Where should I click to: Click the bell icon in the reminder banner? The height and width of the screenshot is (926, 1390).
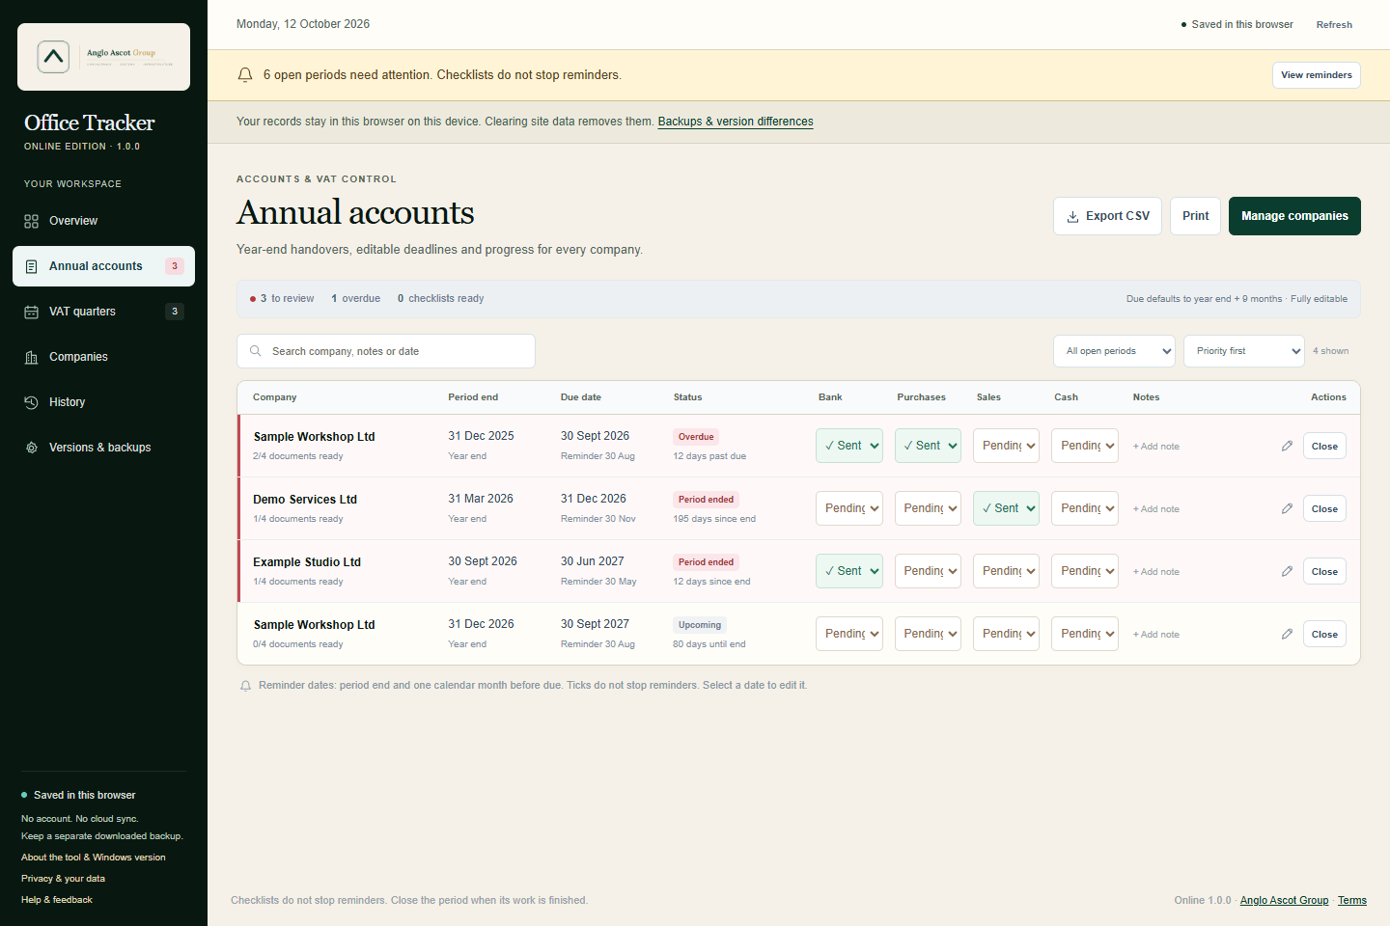[245, 75]
